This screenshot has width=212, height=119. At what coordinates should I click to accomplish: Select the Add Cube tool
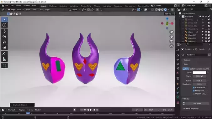click(4, 65)
